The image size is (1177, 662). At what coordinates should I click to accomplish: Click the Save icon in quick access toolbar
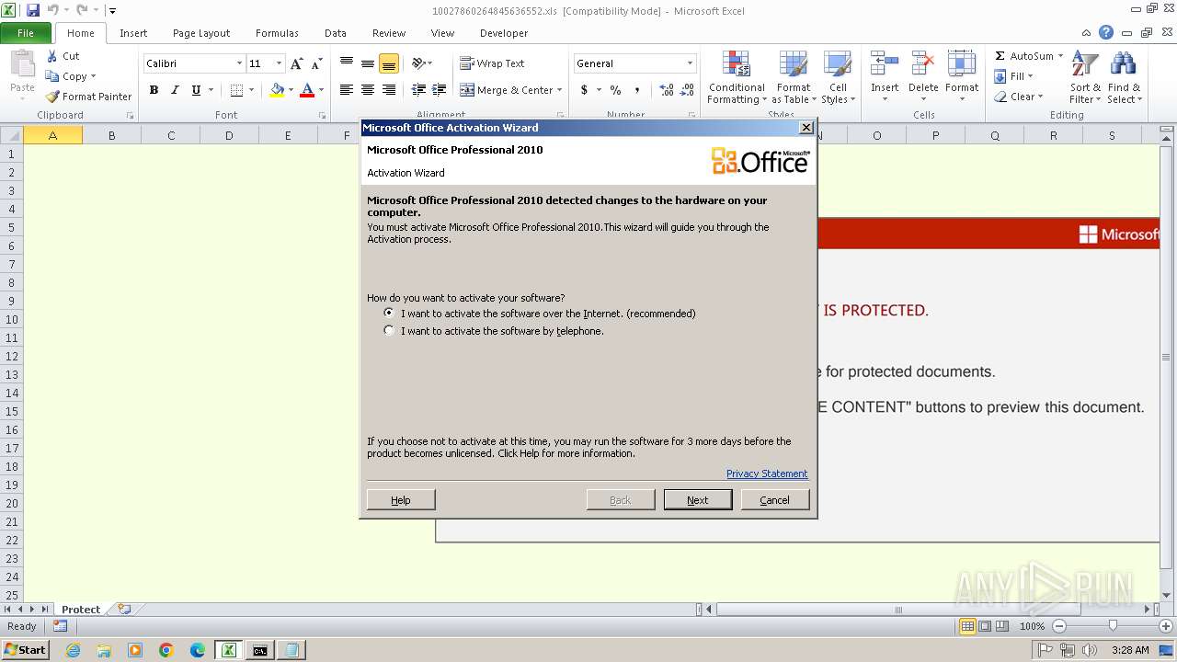[33, 10]
